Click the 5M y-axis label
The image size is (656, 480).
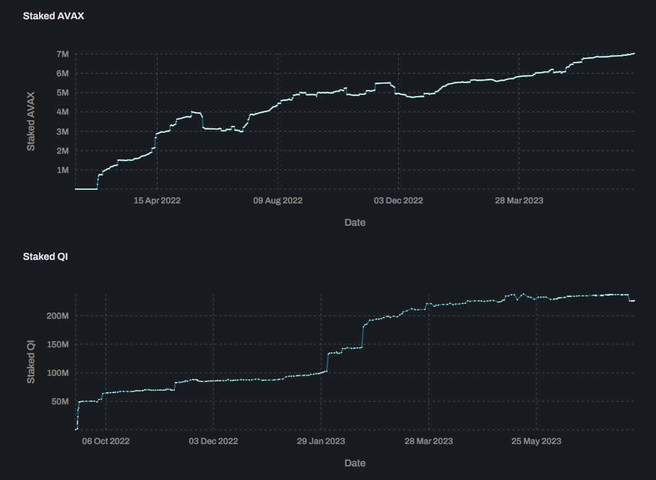pos(63,92)
